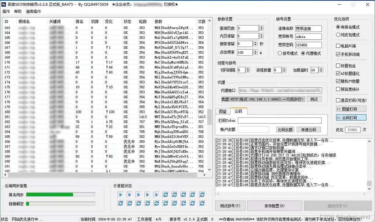Click the third play icon in the top row

click(x=139, y=195)
